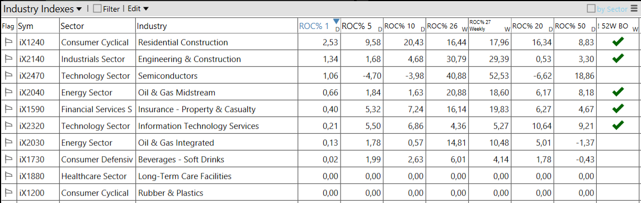
Task: Enable the Filter checkbox
Action: (97, 8)
